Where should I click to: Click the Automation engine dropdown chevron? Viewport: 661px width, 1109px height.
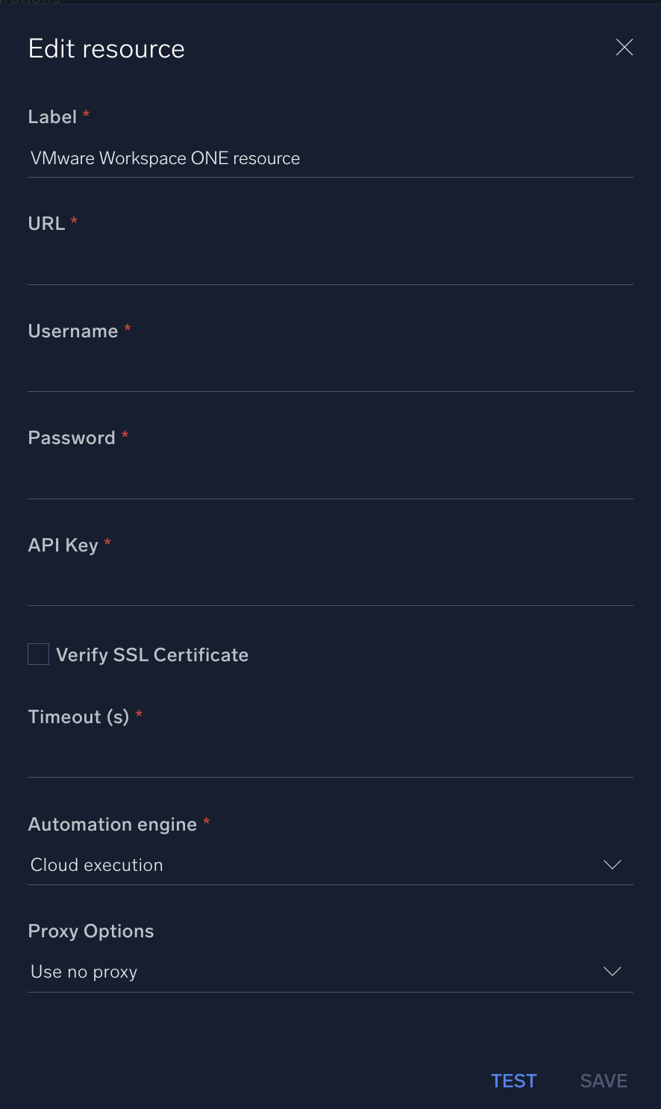click(x=612, y=865)
